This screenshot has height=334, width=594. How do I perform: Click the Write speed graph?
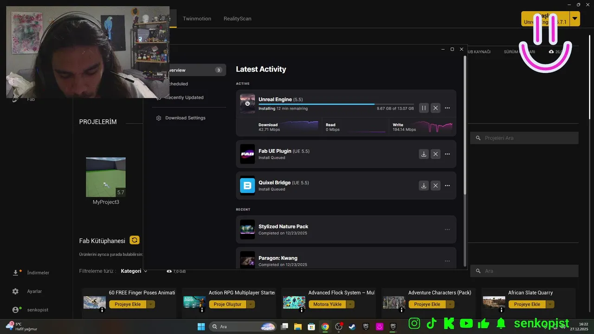click(x=434, y=127)
